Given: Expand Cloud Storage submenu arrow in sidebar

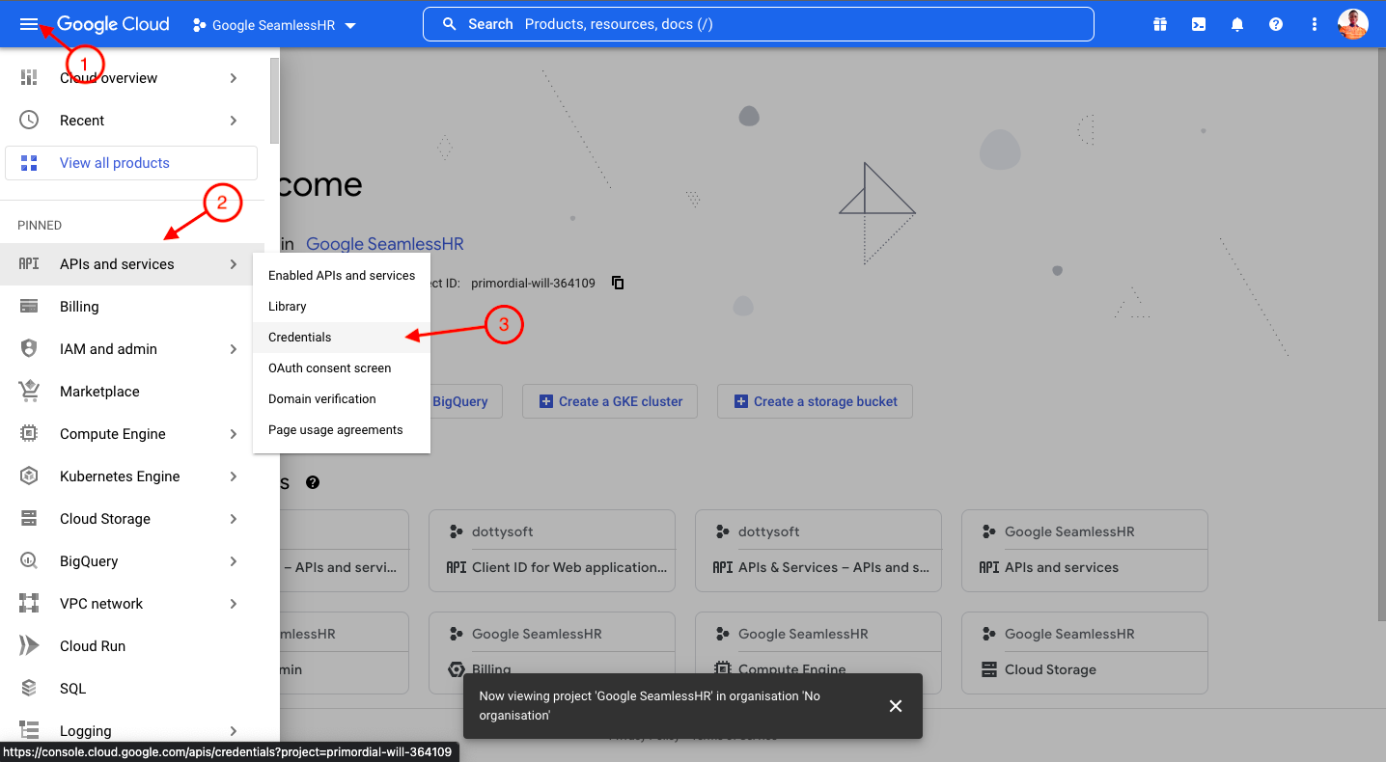Looking at the screenshot, I should [234, 519].
